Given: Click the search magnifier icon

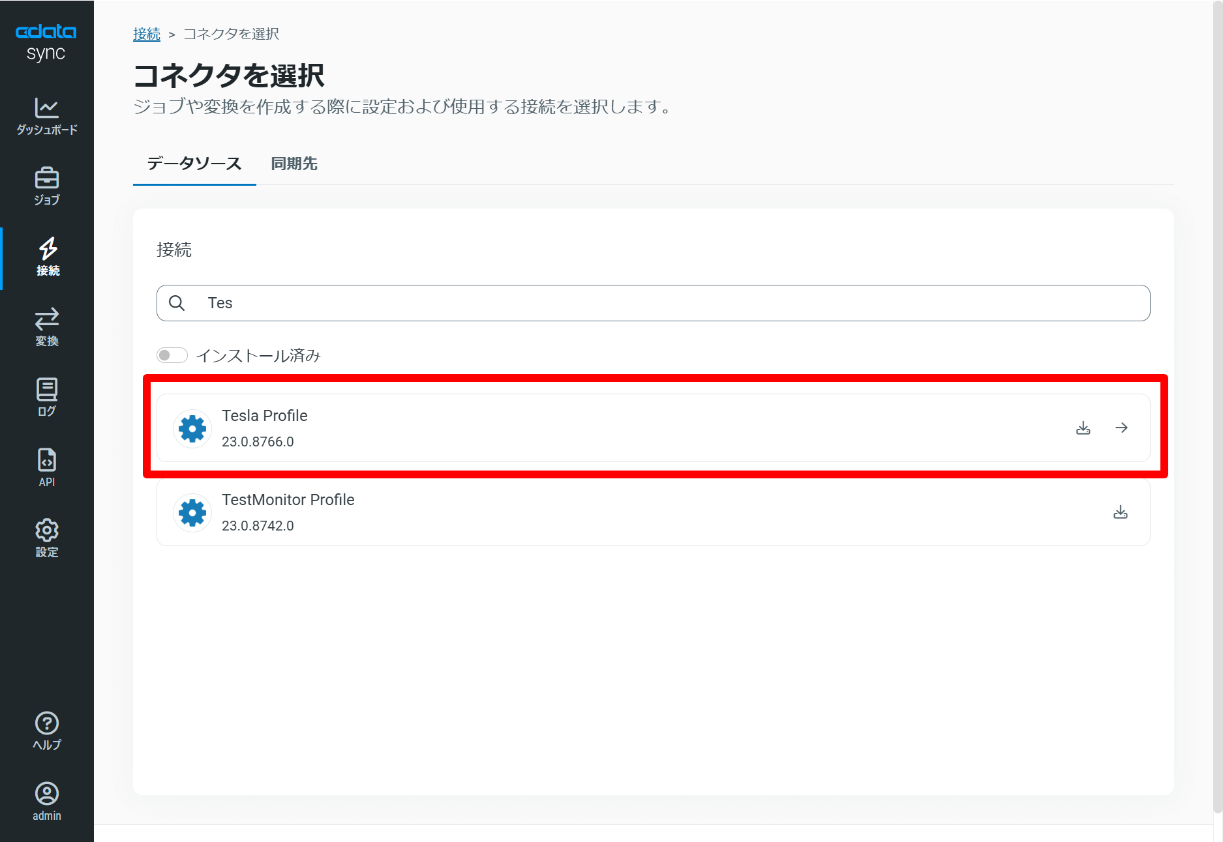Looking at the screenshot, I should 177,303.
